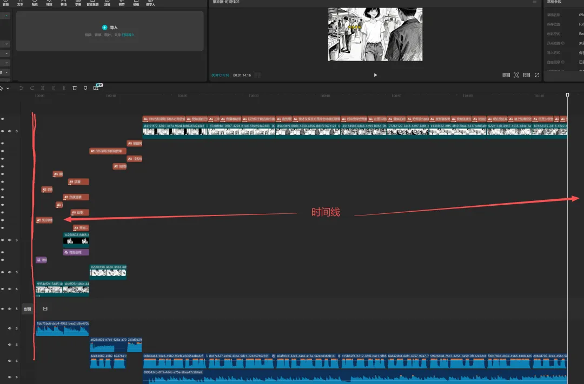This screenshot has height=384, width=584.
Task: Select the video clip 0290c498-a82a-4464
Action: [108, 272]
